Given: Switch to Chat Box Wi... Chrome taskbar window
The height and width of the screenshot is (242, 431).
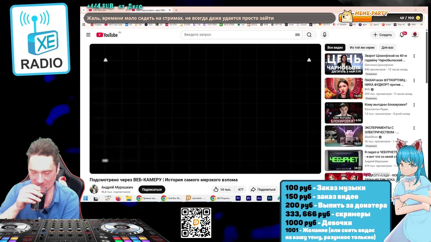Looking at the screenshot, I should [171, 198].
